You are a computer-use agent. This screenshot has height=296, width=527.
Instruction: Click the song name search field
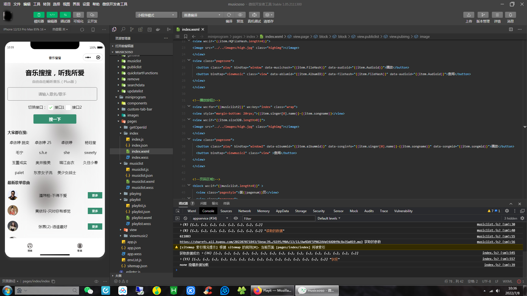click(52, 94)
